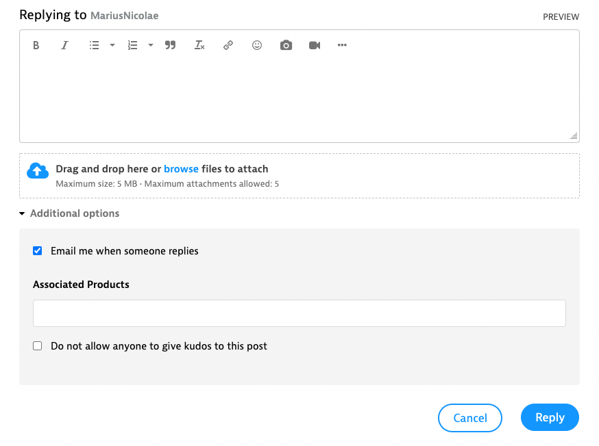Insert a photo using camera icon
The height and width of the screenshot is (446, 599).
pyautogui.click(x=286, y=45)
